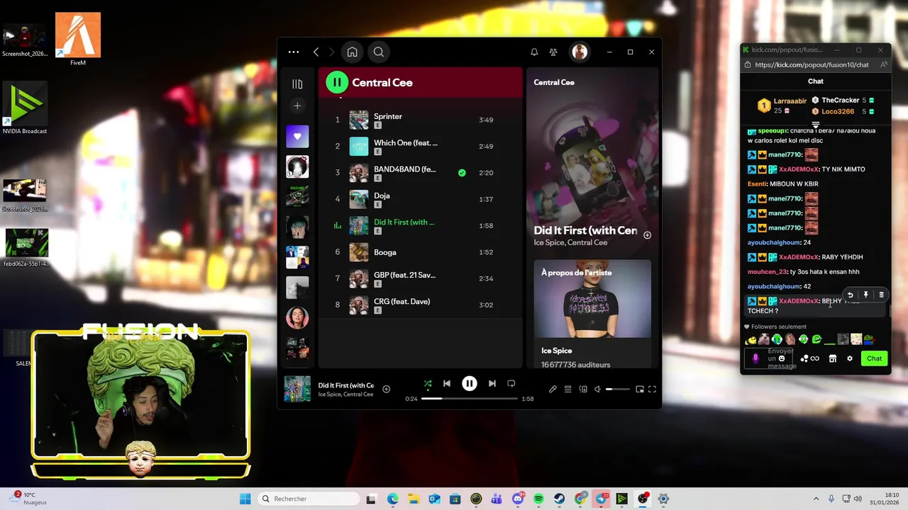This screenshot has width=908, height=510.
Task: Play the track Sprinter
Action: (421, 120)
